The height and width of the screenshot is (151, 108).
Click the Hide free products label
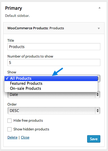pyautogui.click(x=28, y=121)
